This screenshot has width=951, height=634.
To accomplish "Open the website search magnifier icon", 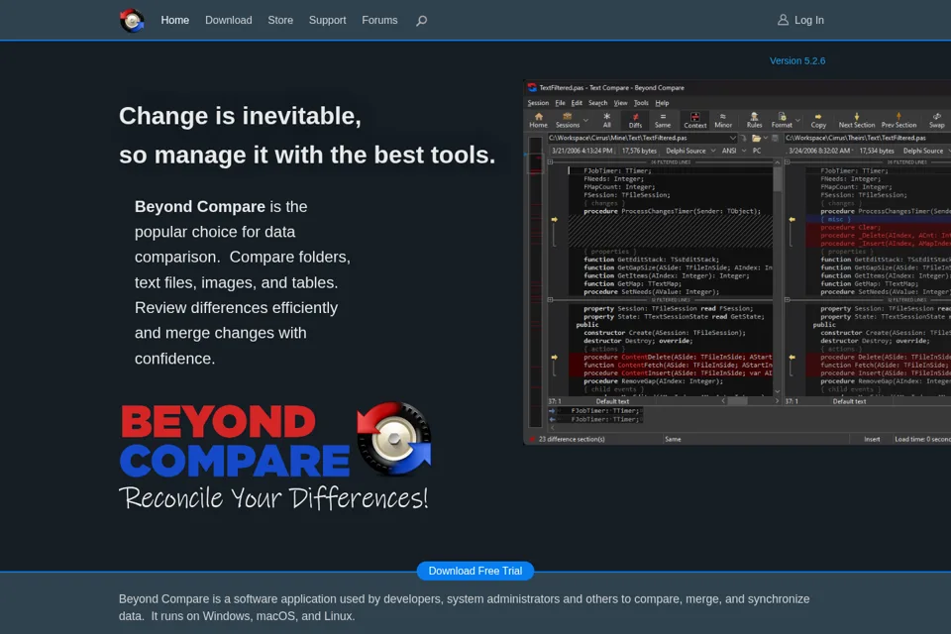I will 422,21.
